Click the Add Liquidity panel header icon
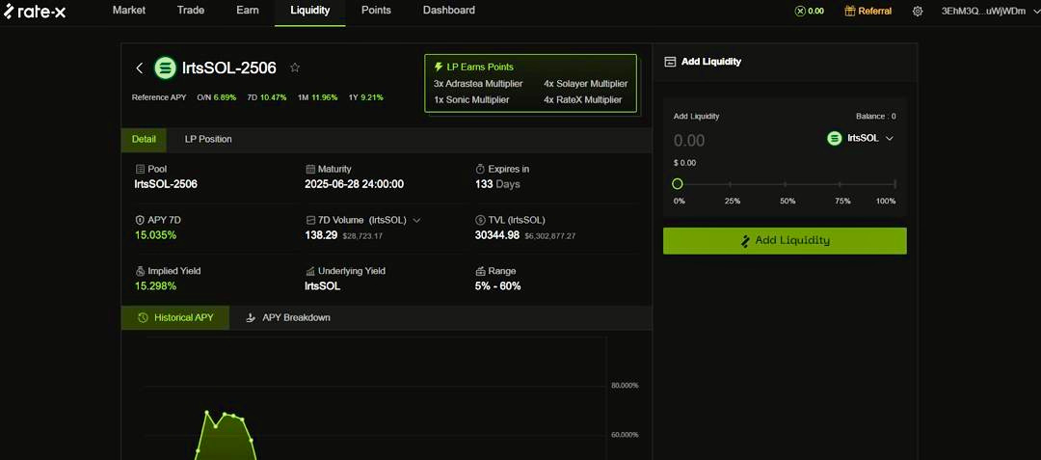The width and height of the screenshot is (1041, 460). click(670, 62)
